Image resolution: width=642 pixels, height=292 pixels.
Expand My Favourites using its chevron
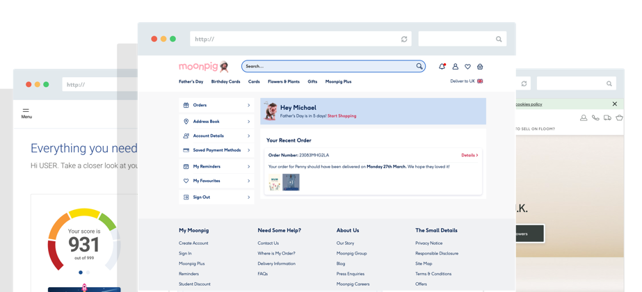tap(248, 181)
